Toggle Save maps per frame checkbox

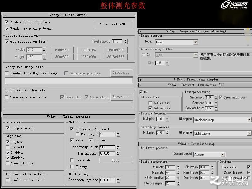point(221,97)
